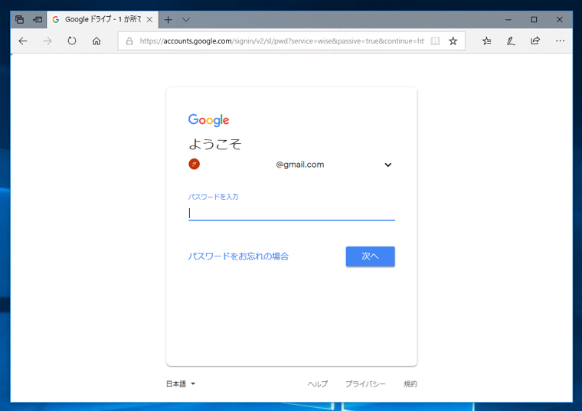582x411 pixels.
Task: Set these tabs aside icon
Action: (38, 19)
